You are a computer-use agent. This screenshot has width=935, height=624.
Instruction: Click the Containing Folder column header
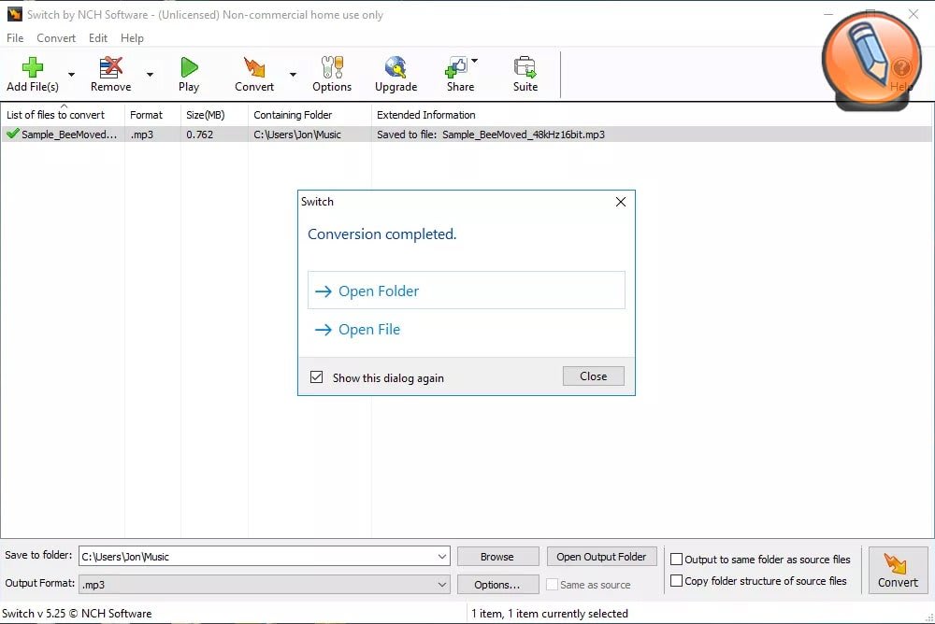pyautogui.click(x=309, y=114)
